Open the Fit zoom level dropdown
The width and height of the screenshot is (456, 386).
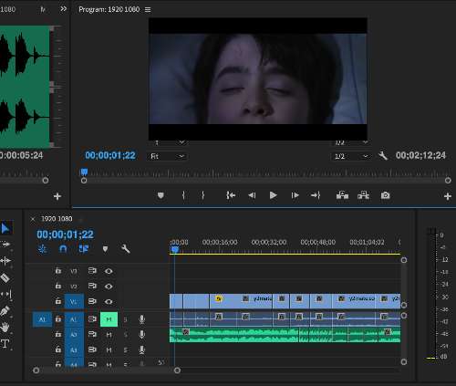tap(167, 156)
